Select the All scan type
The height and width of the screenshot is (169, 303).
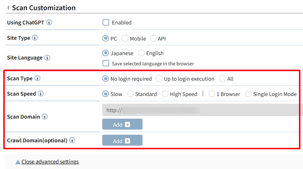(222, 78)
